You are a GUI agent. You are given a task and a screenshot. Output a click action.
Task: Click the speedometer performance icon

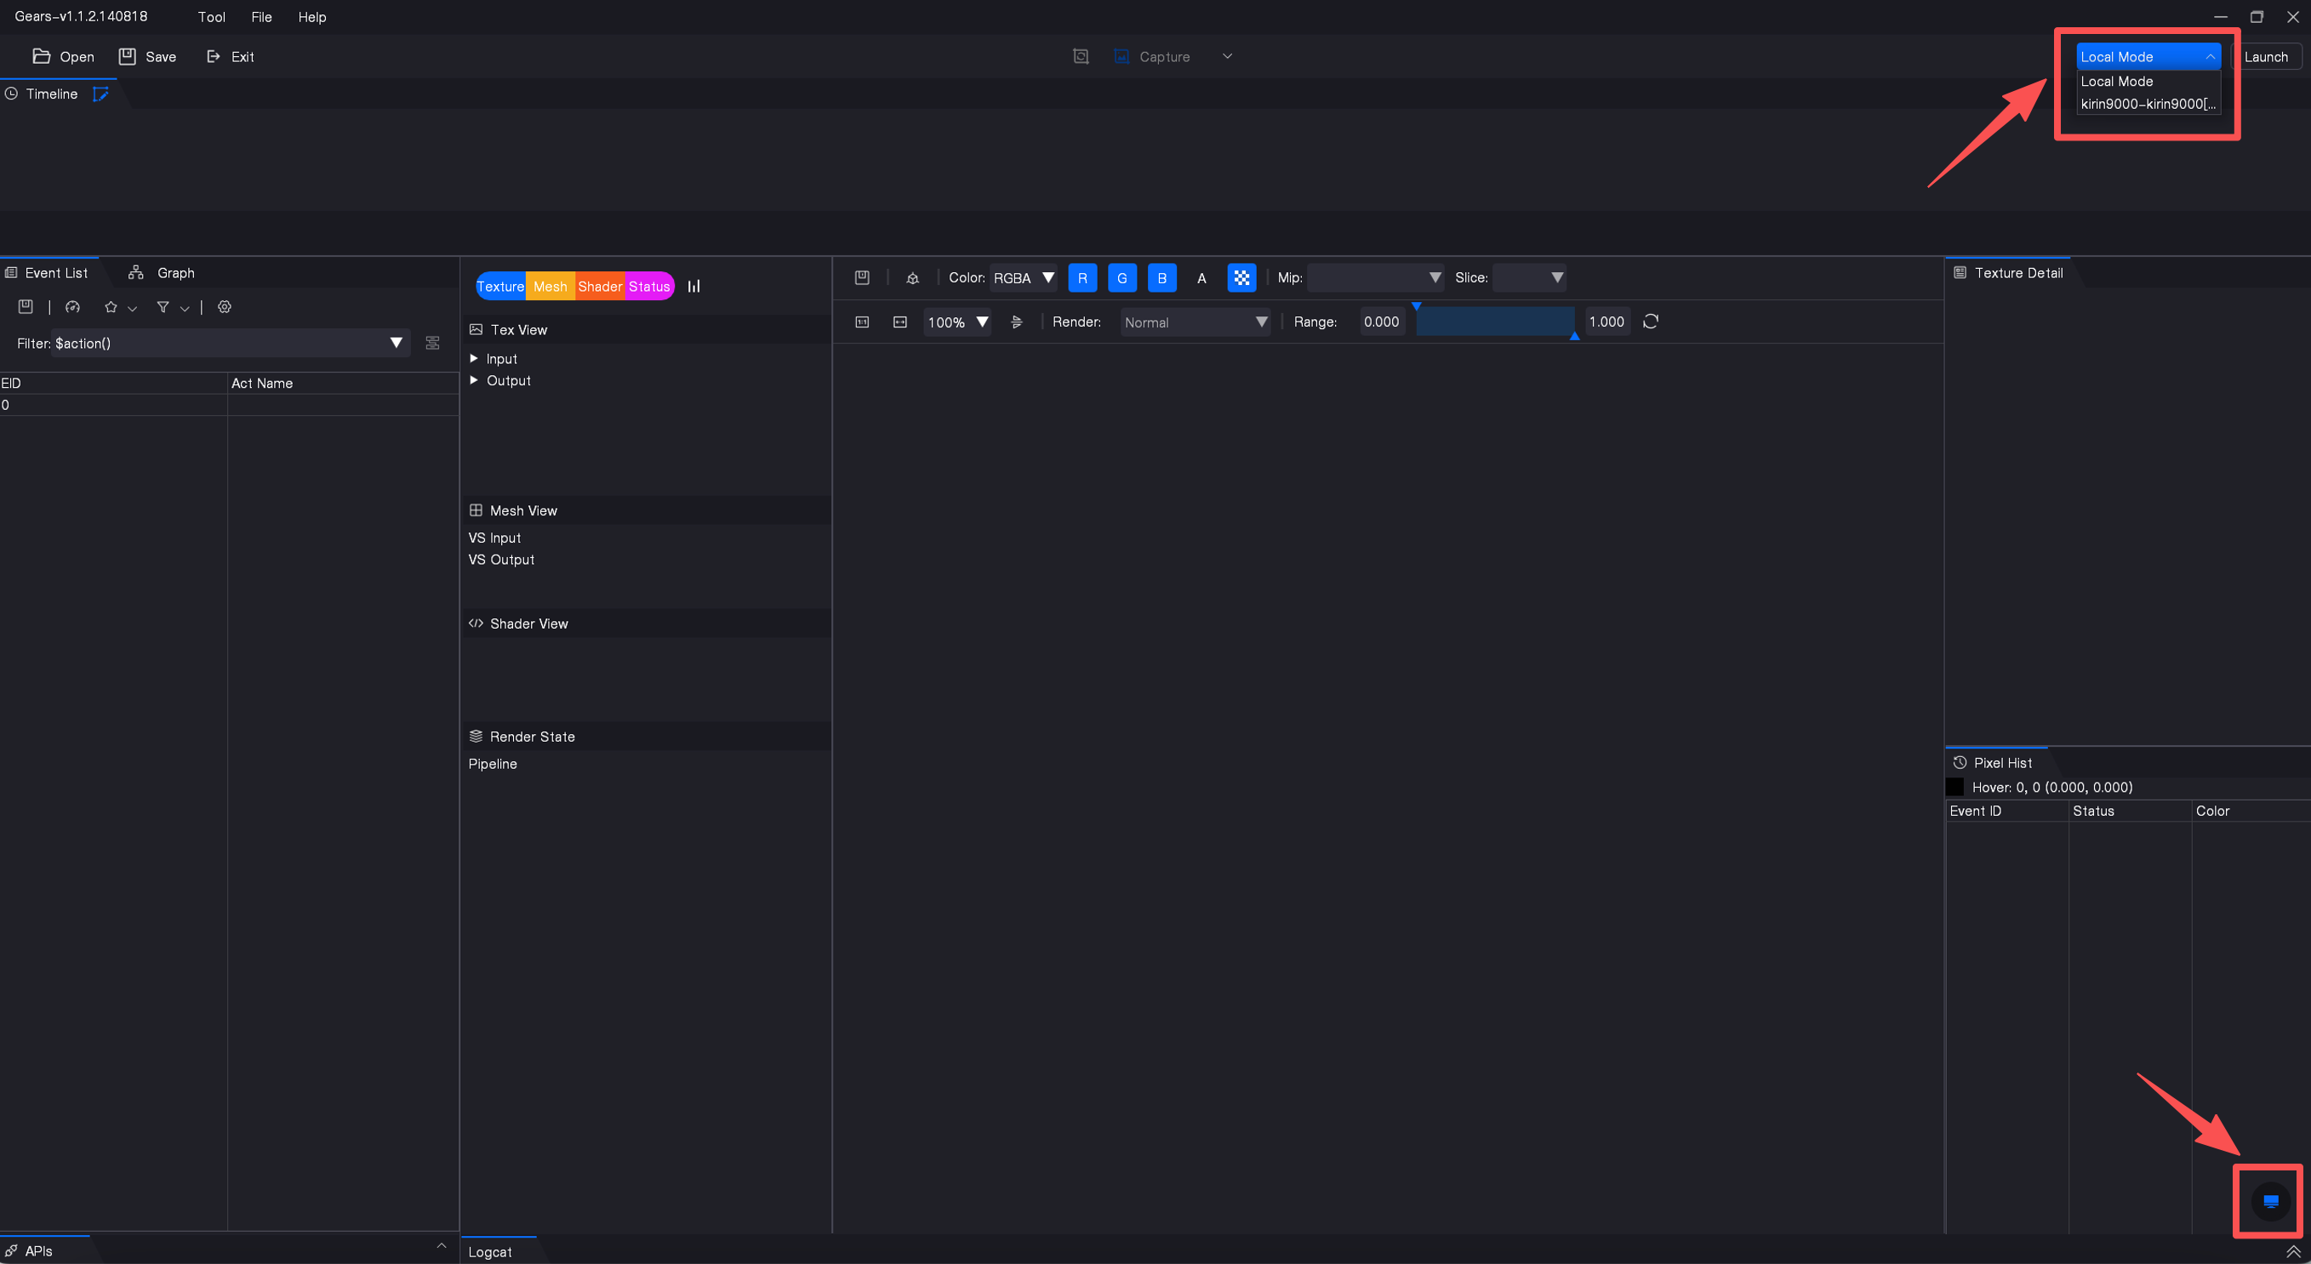(72, 307)
